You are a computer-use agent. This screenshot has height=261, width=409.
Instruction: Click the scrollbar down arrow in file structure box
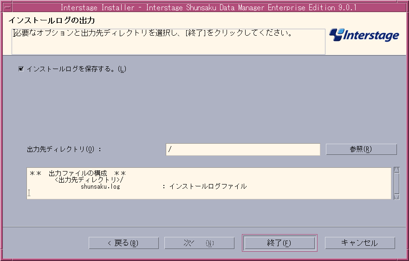pos(397,197)
